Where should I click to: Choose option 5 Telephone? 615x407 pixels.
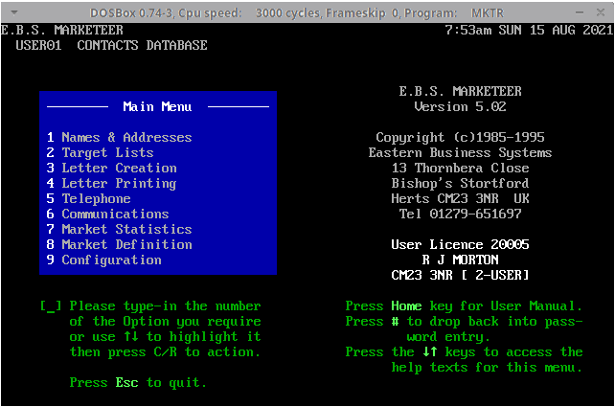point(89,199)
